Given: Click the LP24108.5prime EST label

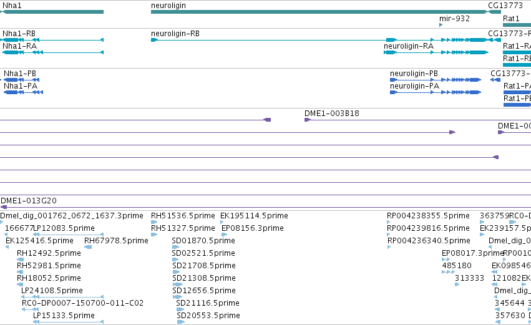Looking at the screenshot, I should coord(52,291).
